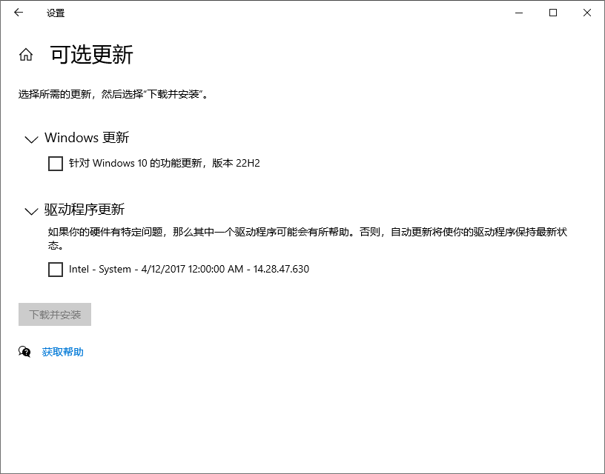This screenshot has width=605, height=474.
Task: Open the 获取帮助 link
Action: [x=63, y=352]
